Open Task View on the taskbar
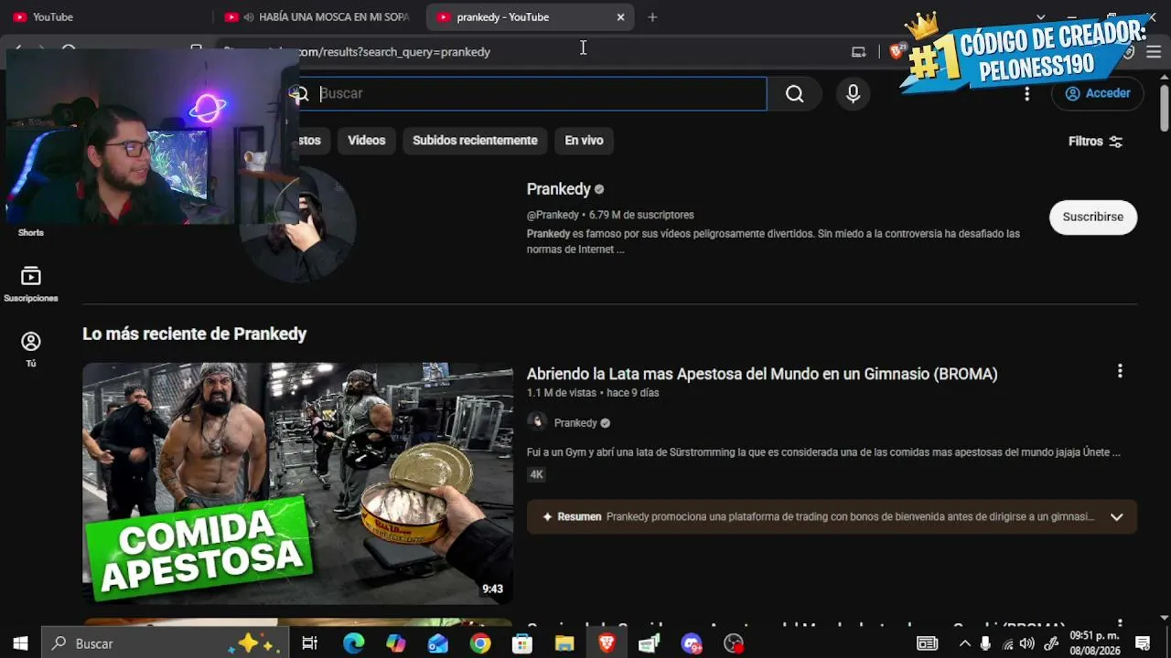Viewport: 1171px width, 658px height. (309, 643)
